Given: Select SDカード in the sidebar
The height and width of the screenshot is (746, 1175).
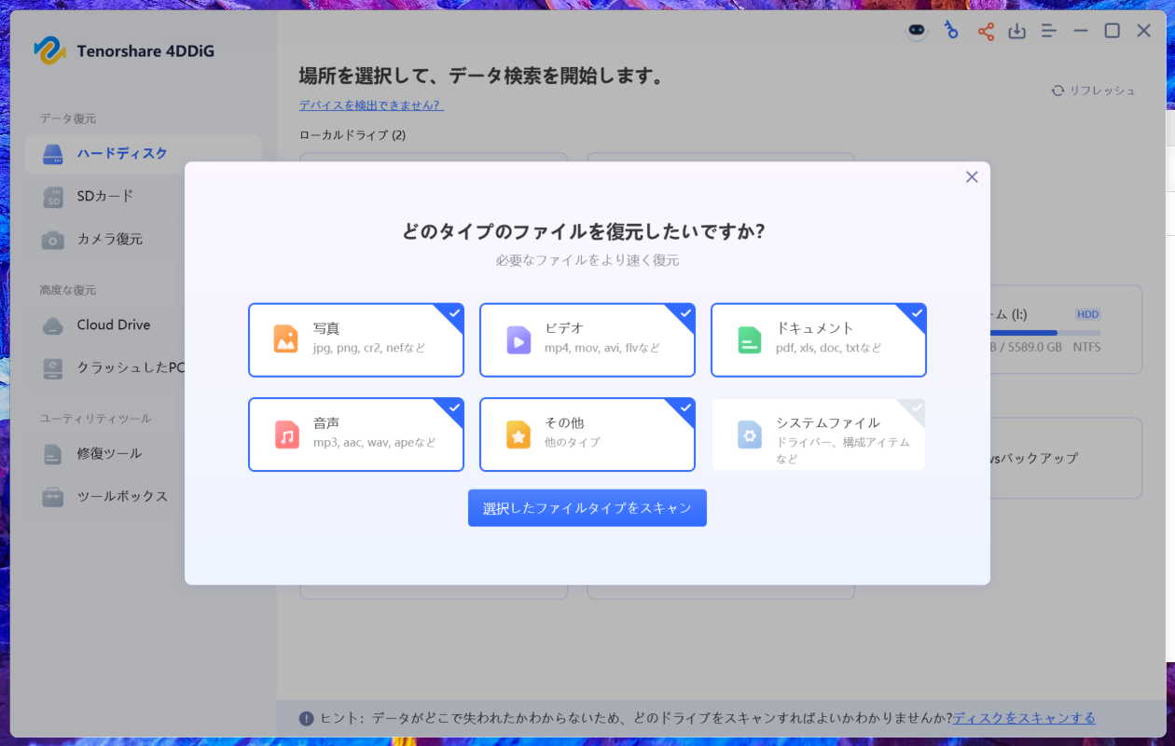Looking at the screenshot, I should [105, 196].
